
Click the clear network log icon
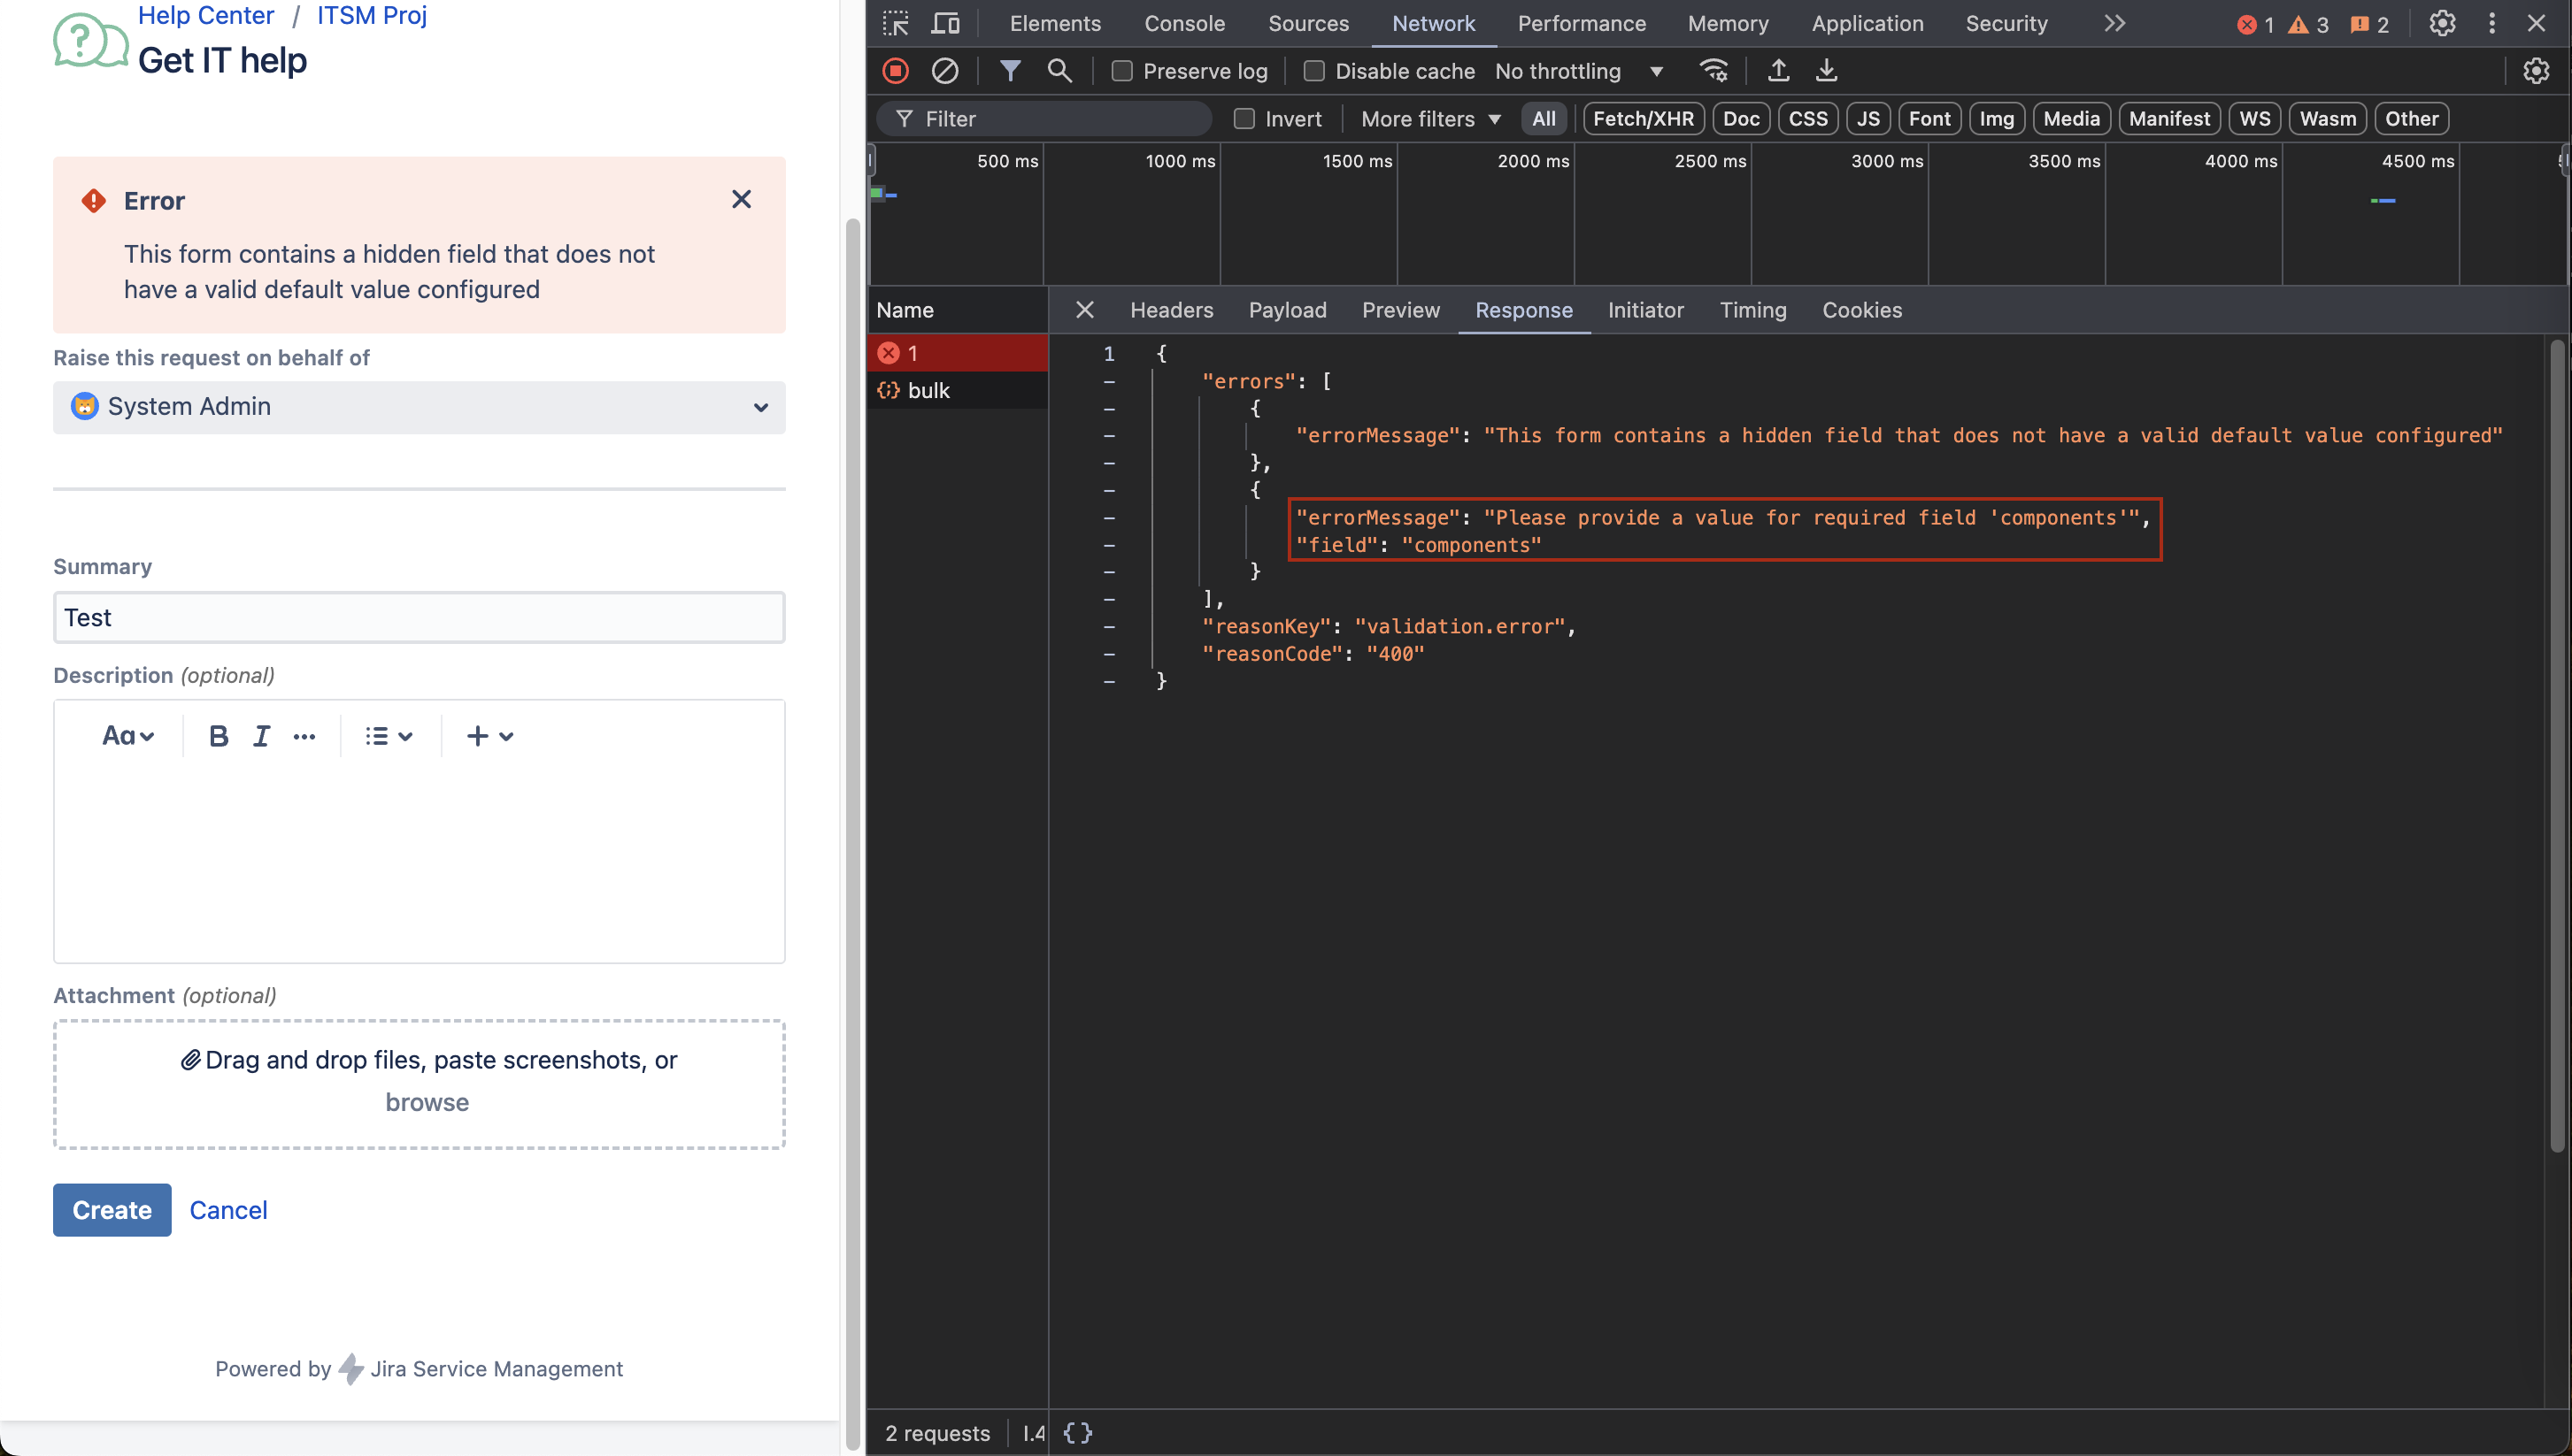point(944,71)
